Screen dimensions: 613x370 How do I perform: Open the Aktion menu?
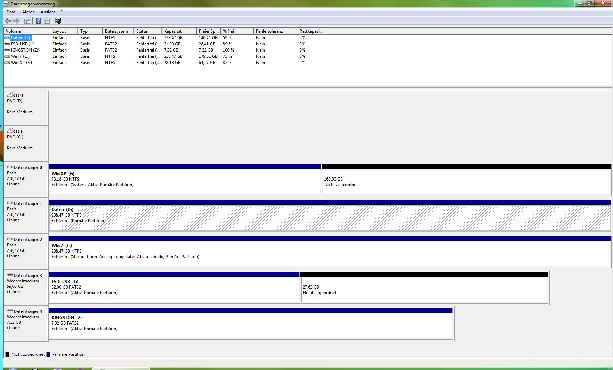click(28, 12)
